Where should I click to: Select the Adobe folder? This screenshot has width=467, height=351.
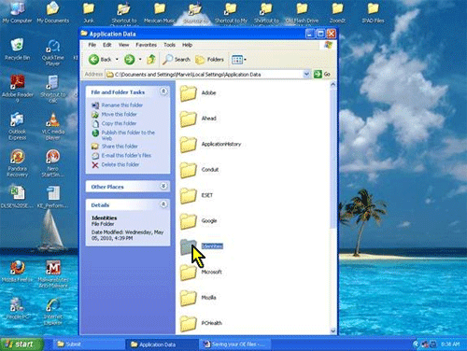pos(198,92)
